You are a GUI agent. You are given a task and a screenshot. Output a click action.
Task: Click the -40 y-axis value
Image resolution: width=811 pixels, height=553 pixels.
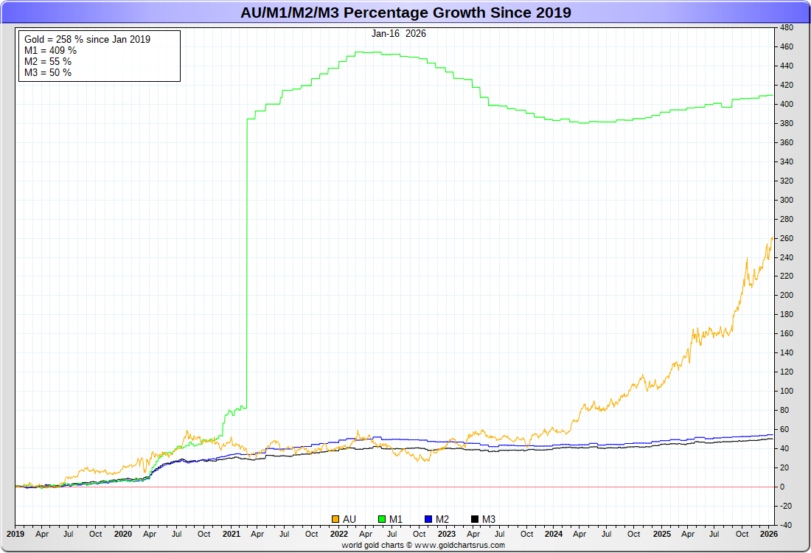coord(786,525)
